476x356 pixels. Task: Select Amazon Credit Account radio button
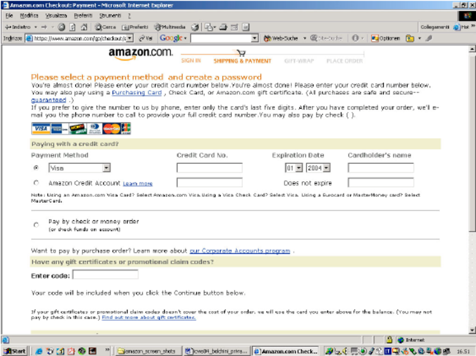click(x=36, y=183)
